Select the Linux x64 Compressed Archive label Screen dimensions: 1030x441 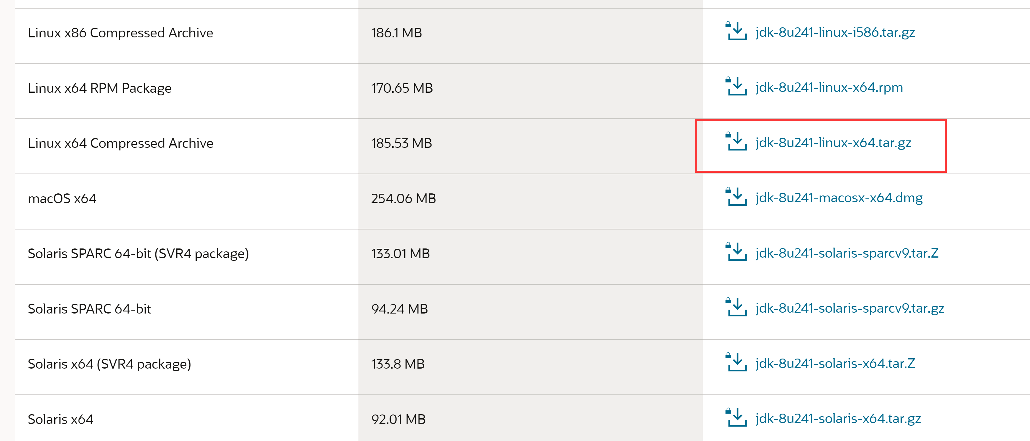(120, 143)
